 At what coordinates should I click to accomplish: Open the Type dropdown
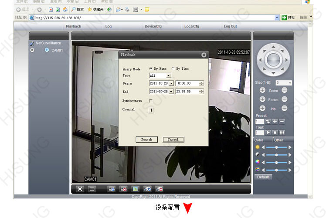[168, 75]
